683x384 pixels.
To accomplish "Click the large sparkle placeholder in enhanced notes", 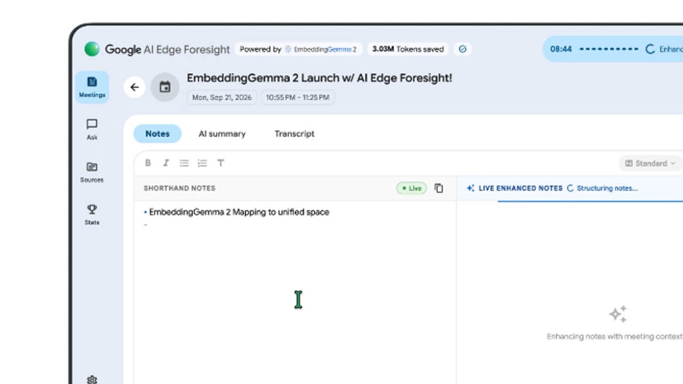I will tap(618, 314).
